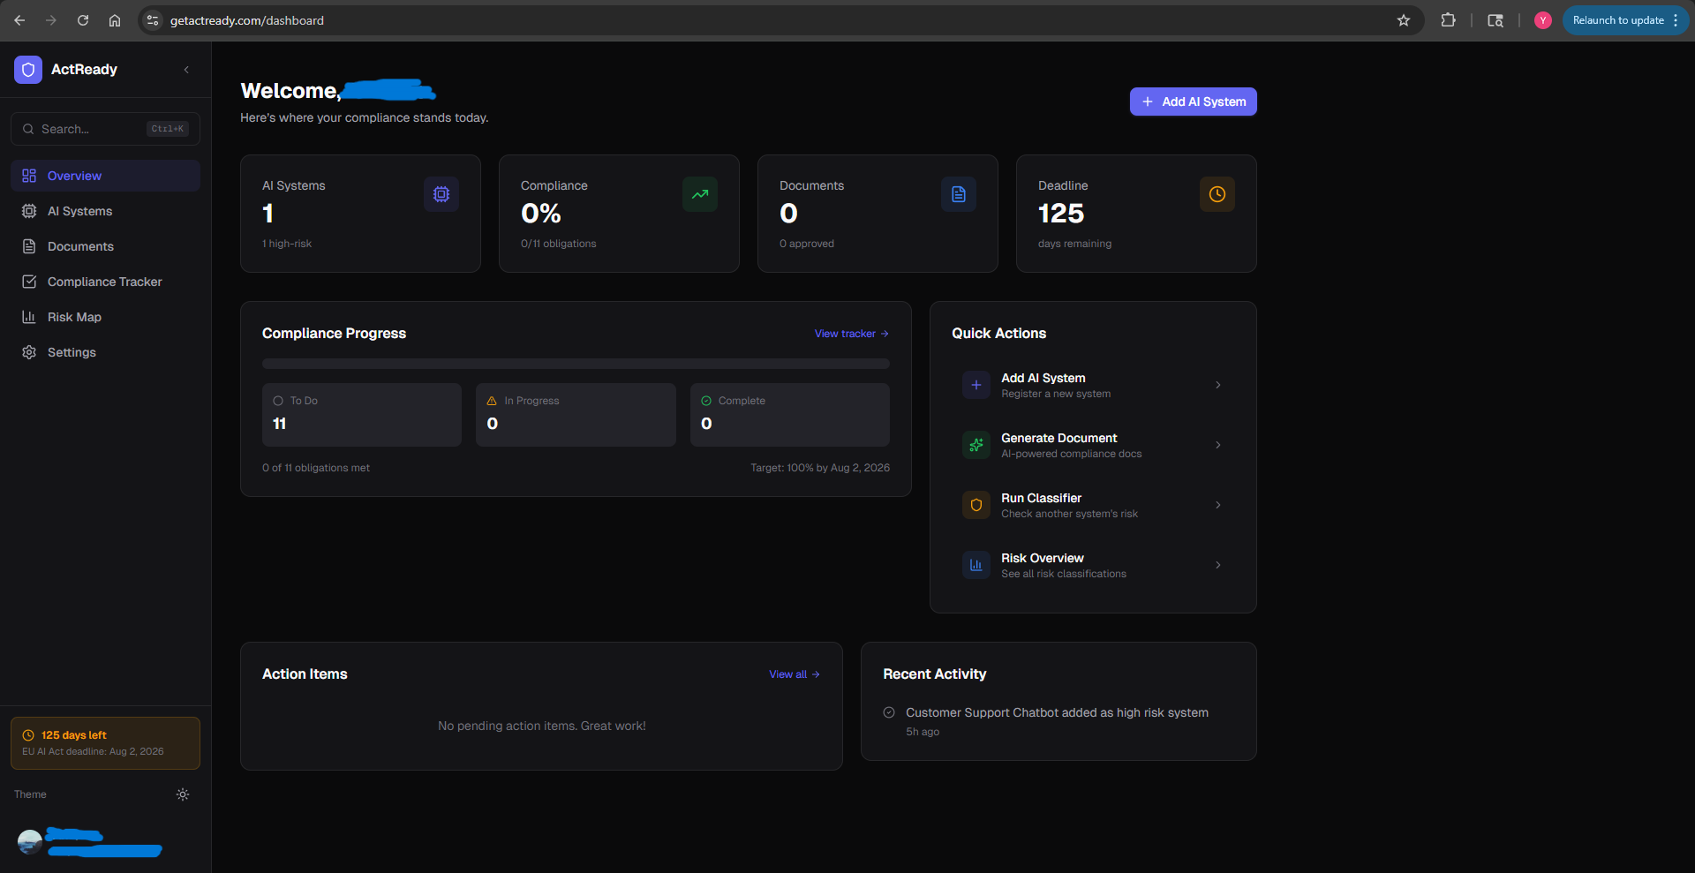Click the To Do status circle icon
1695x873 pixels.
(x=278, y=401)
